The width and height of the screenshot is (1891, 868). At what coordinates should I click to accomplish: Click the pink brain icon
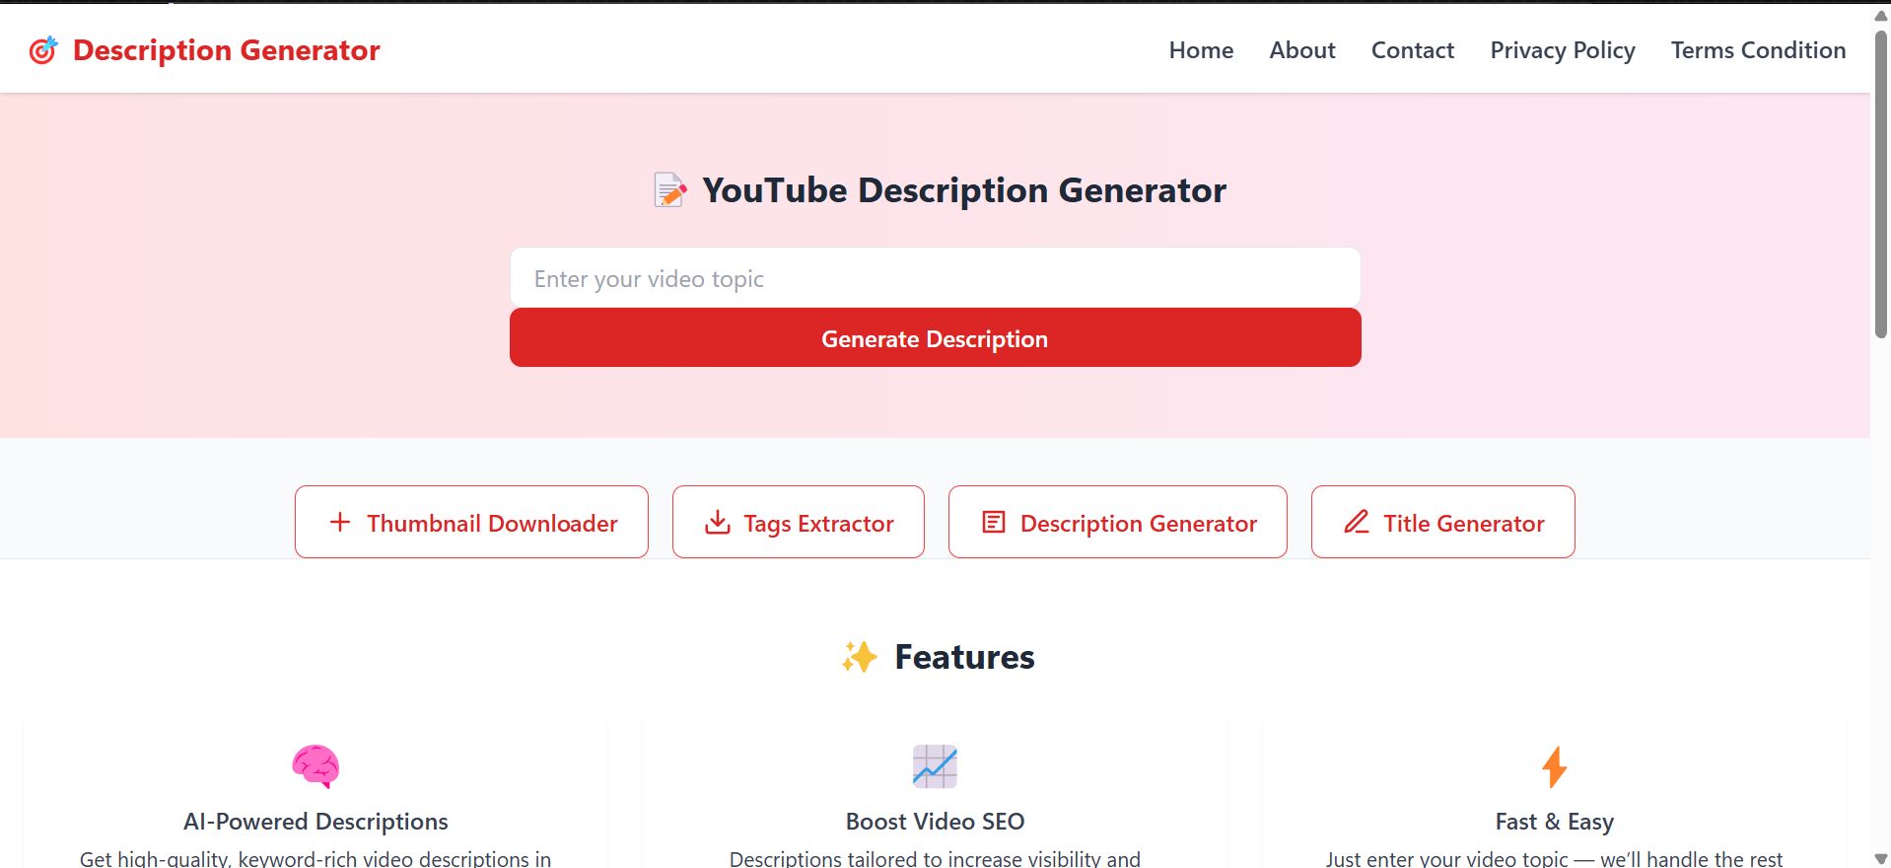[x=315, y=766]
